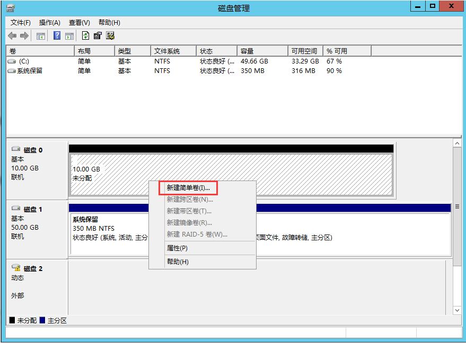Click the disk pane scroll down arrow

[x=457, y=310]
